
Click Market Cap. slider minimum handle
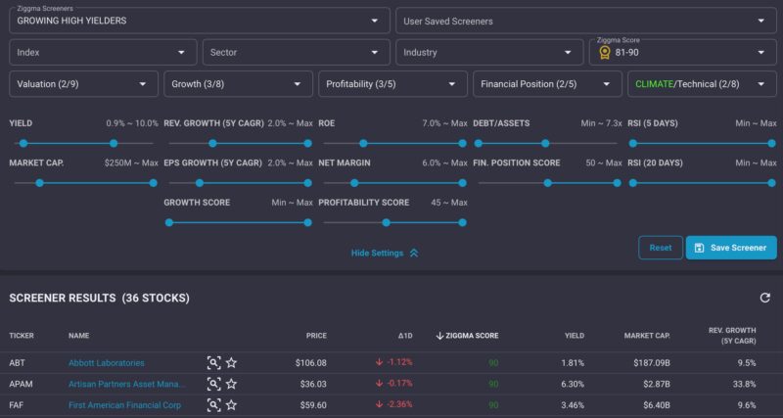(x=39, y=183)
